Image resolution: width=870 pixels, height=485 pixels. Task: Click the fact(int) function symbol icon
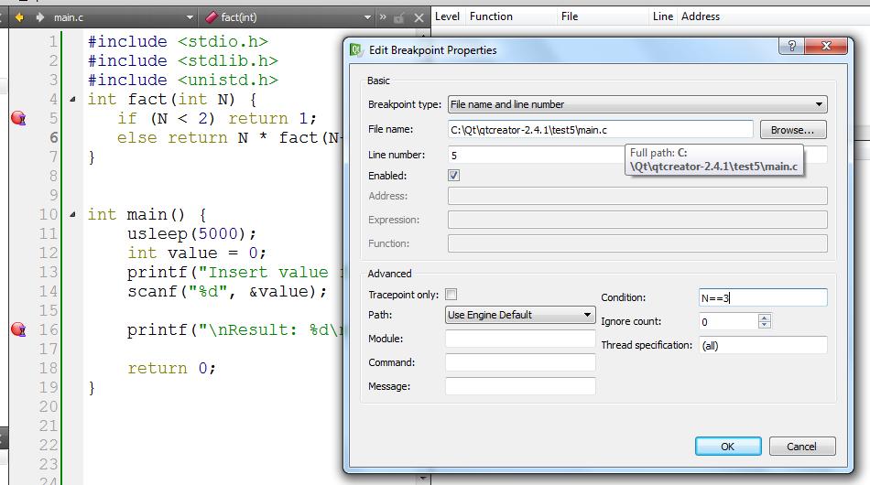point(211,17)
